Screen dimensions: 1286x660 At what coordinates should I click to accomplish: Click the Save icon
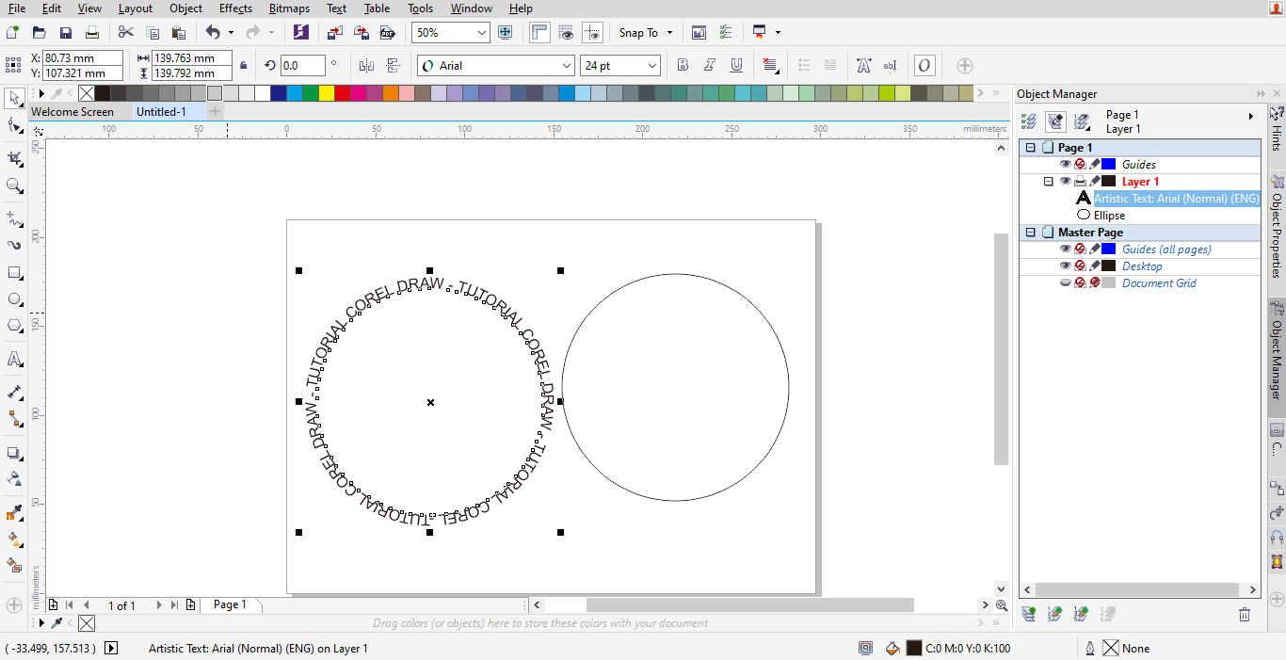[66, 32]
